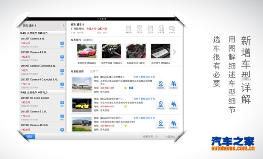263x159 pixels.
Task: Show more photos with right chevron arrow
Action: [174, 52]
